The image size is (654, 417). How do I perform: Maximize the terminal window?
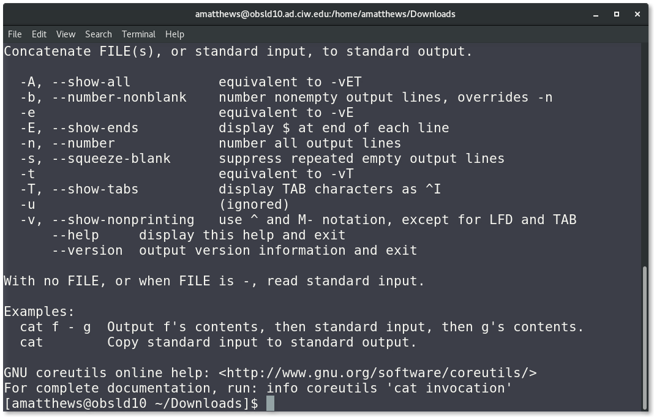pyautogui.click(x=617, y=14)
